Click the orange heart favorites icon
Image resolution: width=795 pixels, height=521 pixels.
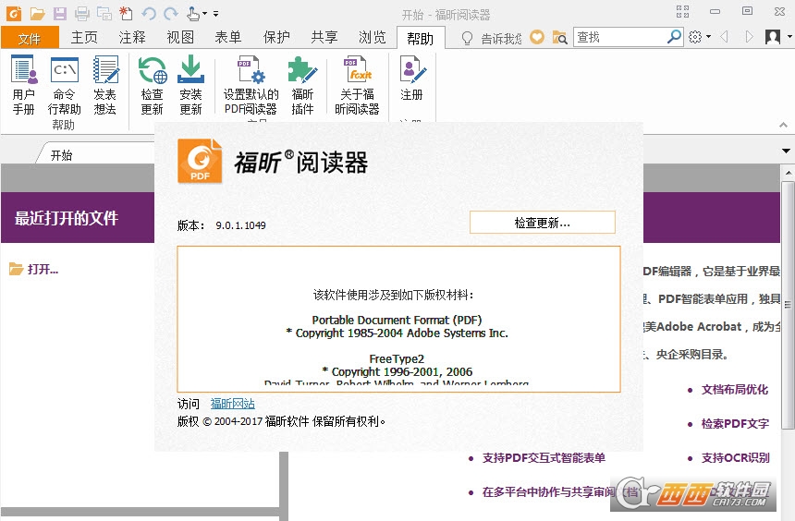(x=537, y=37)
